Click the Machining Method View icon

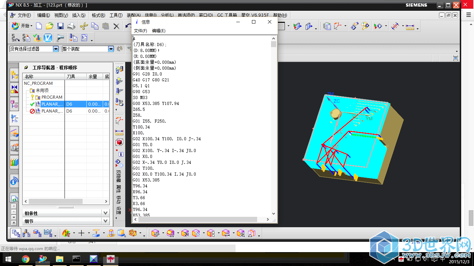click(48, 233)
